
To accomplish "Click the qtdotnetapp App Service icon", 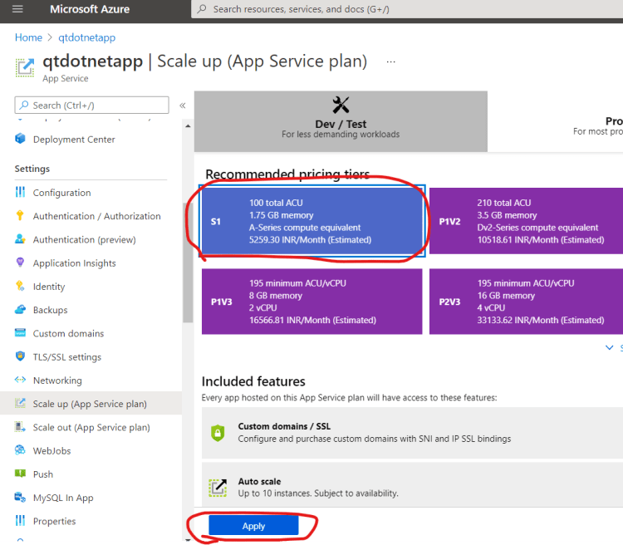I will [x=25, y=66].
